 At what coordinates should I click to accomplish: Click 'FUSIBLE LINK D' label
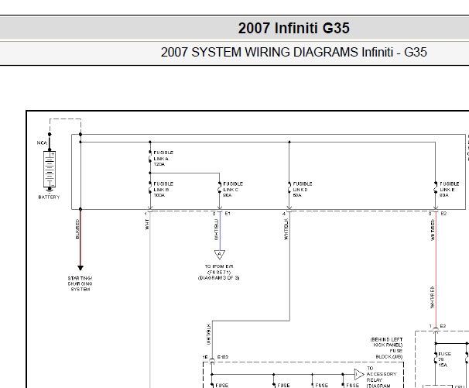tap(303, 190)
